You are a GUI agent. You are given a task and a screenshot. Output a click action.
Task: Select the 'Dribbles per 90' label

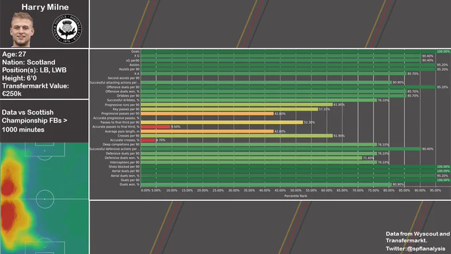[128, 95]
